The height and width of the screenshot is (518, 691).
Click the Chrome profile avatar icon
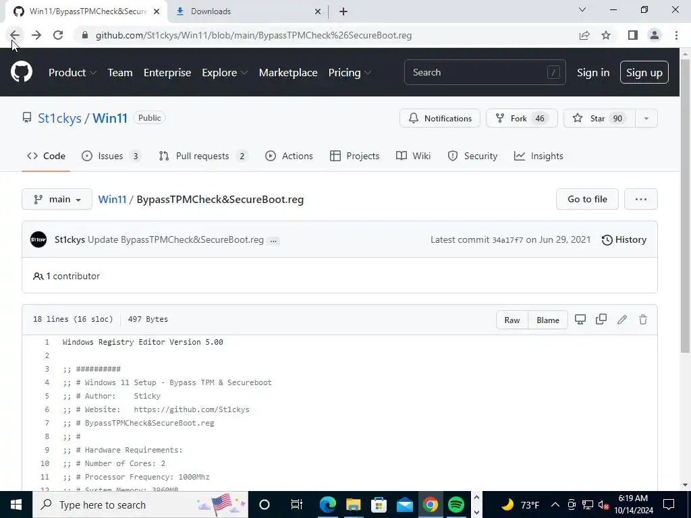coord(655,35)
